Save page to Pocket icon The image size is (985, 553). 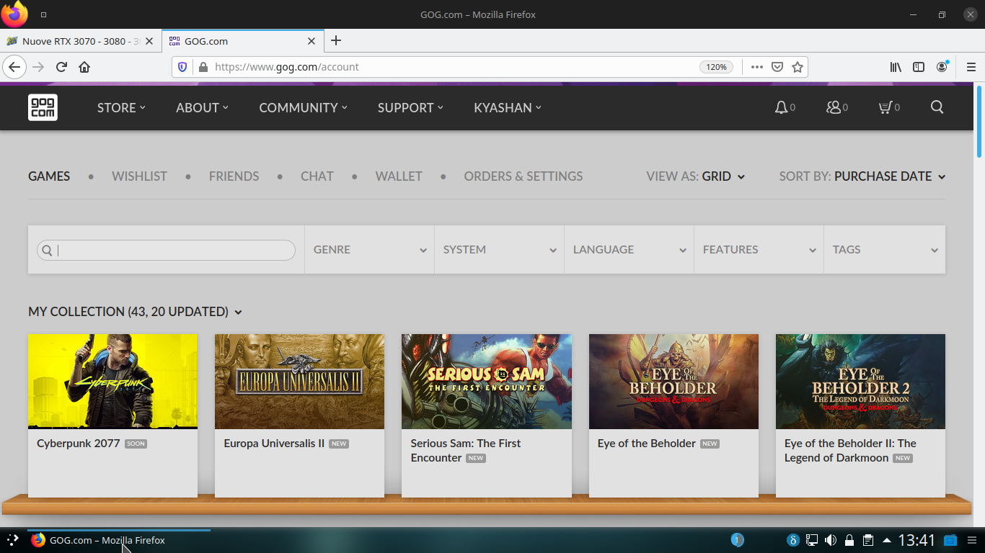[777, 67]
